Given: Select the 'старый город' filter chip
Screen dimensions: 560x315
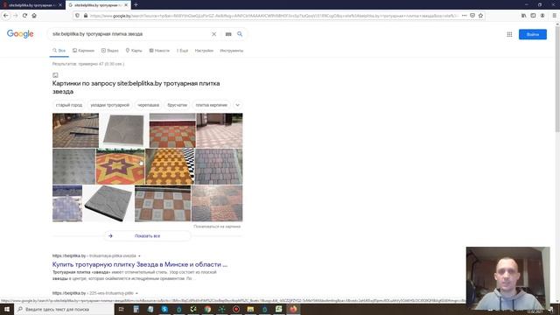Looking at the screenshot, I should tap(69, 105).
